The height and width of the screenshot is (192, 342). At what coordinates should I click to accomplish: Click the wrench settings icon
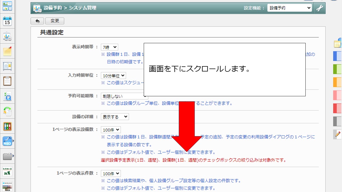(x=320, y=8)
